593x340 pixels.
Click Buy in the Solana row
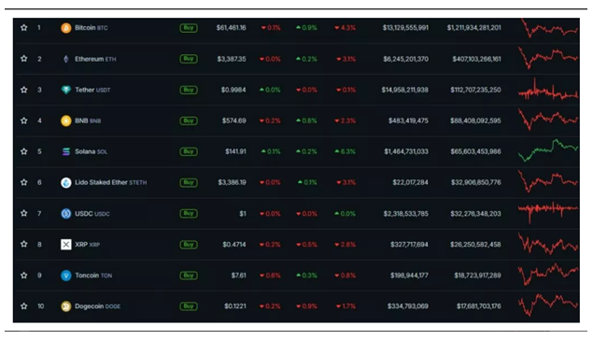(x=189, y=151)
